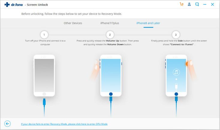Screen dimensions: 220x130
Task: Select the iPhone7/7plus tab
Action: click(x=109, y=23)
